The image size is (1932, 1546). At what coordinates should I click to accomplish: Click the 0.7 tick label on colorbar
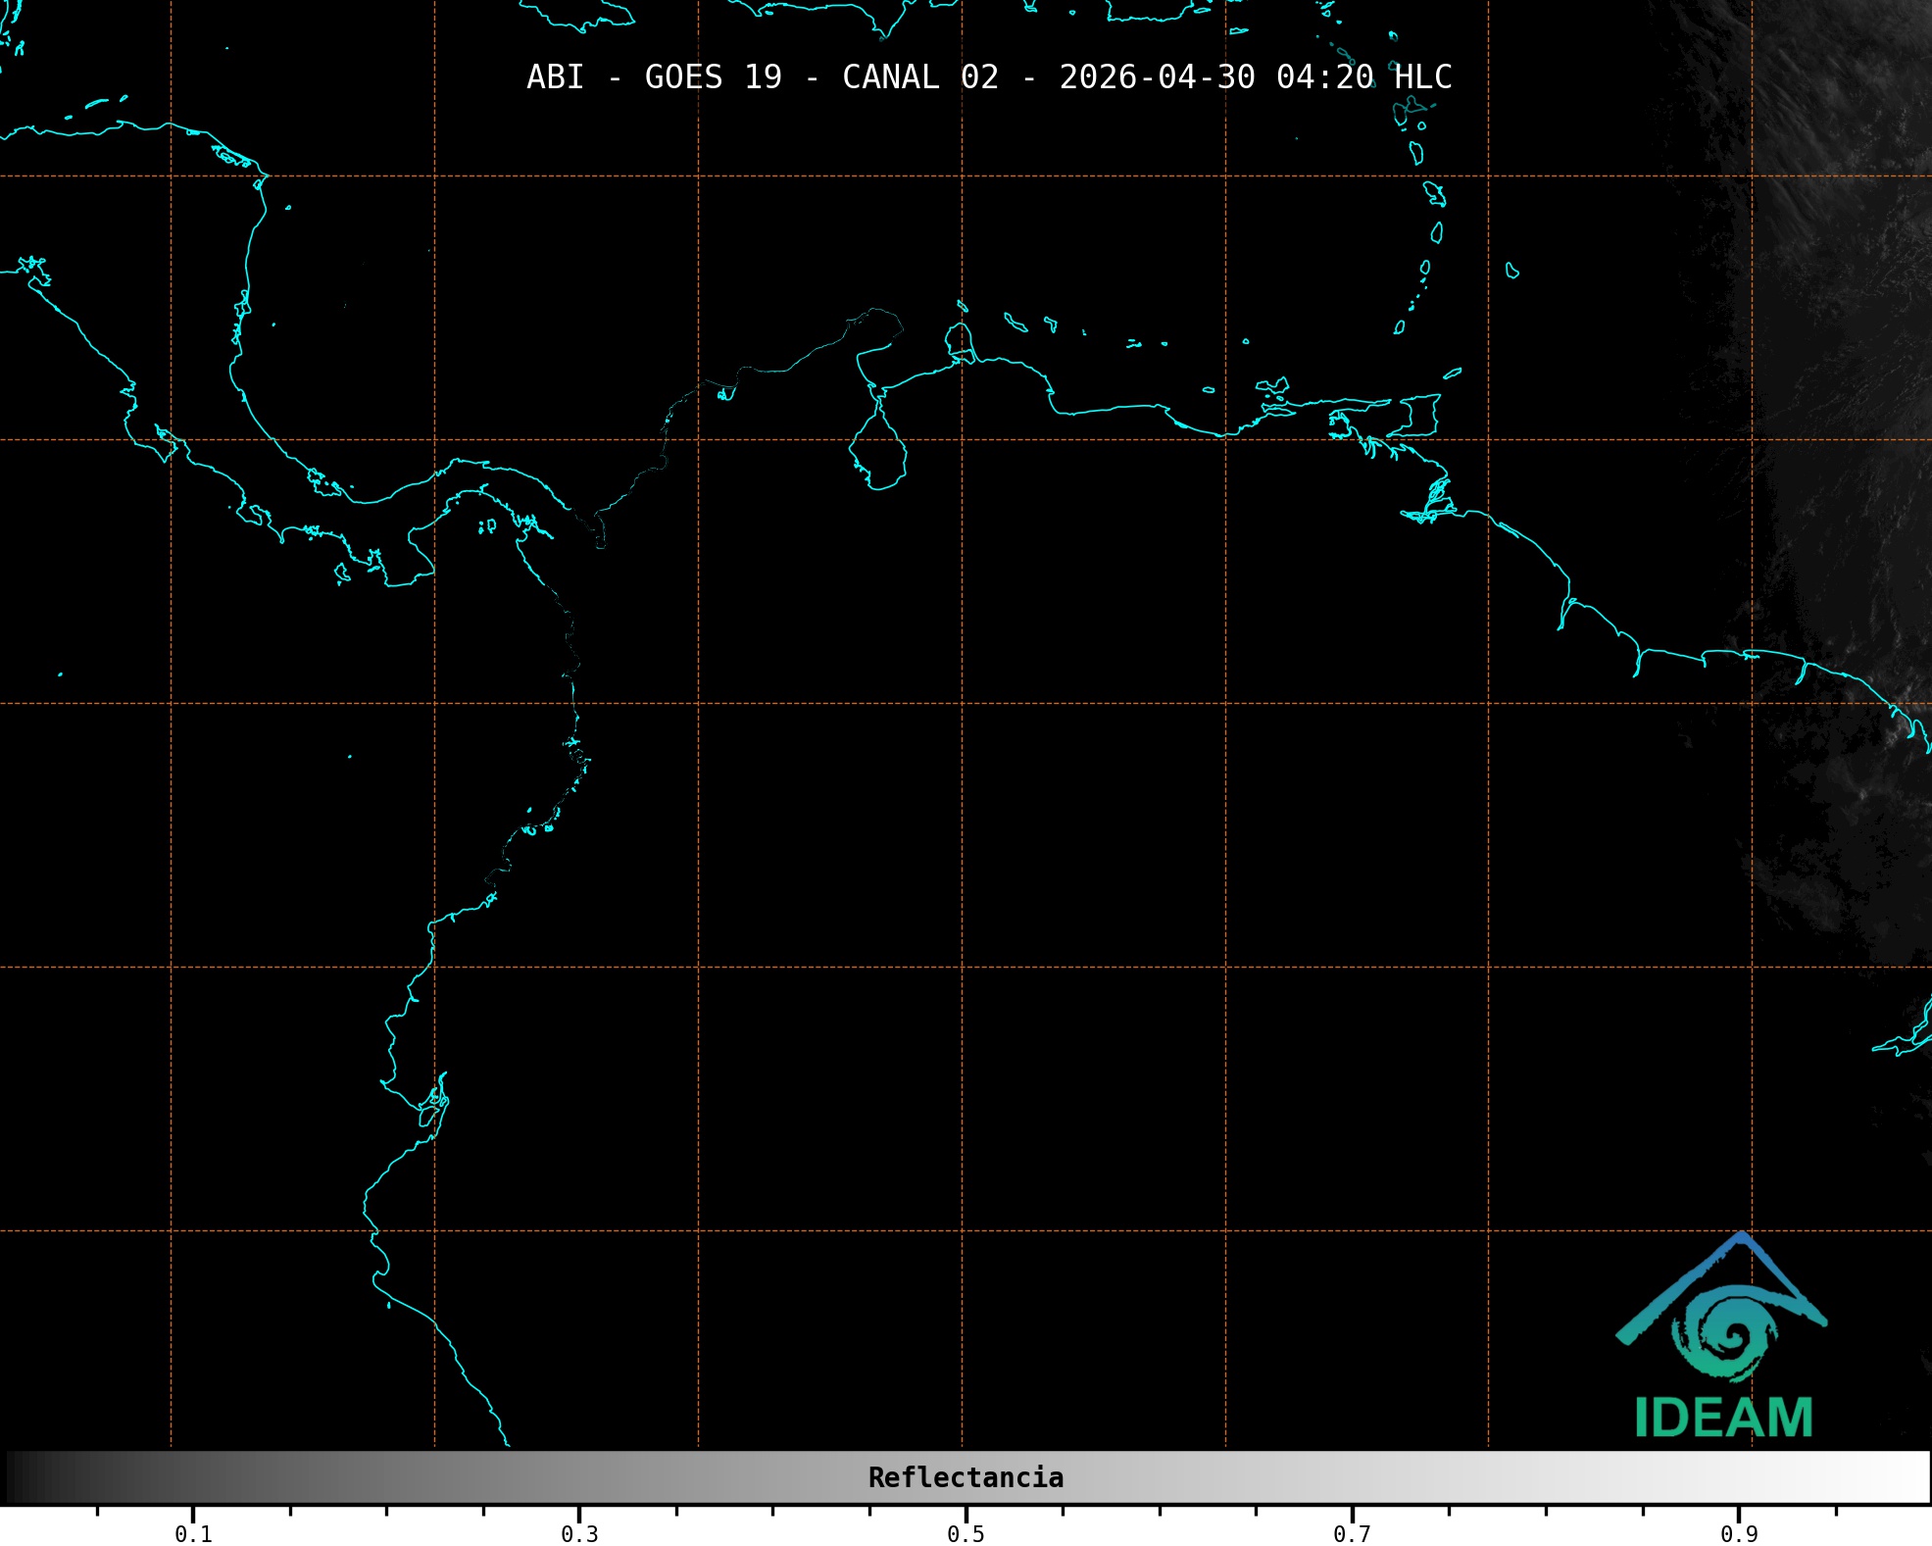click(x=1352, y=1534)
